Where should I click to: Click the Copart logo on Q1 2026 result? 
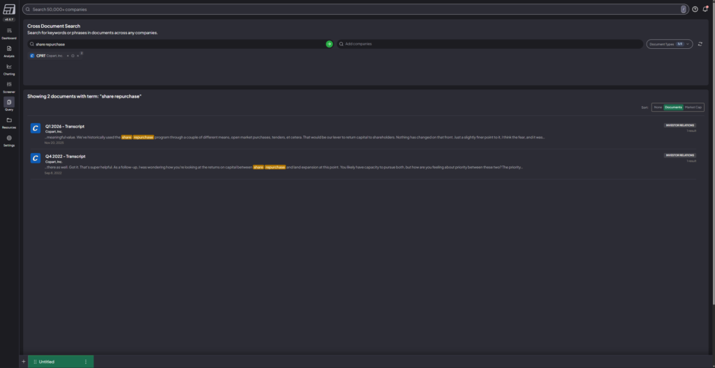[x=36, y=128]
